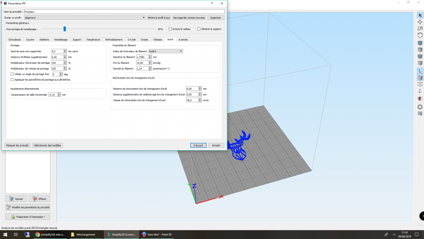The image size is (424, 239).
Task: Open the Avancés tab
Action: 183,39
